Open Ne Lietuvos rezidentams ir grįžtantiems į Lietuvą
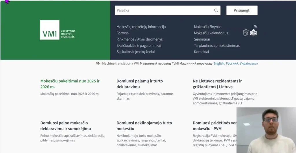The image size is (296, 153). pos(217,84)
